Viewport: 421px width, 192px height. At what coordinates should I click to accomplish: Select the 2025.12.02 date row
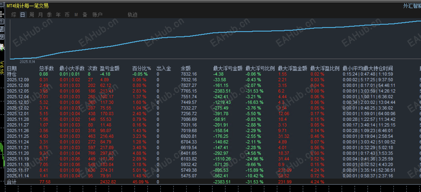click(x=18, y=108)
